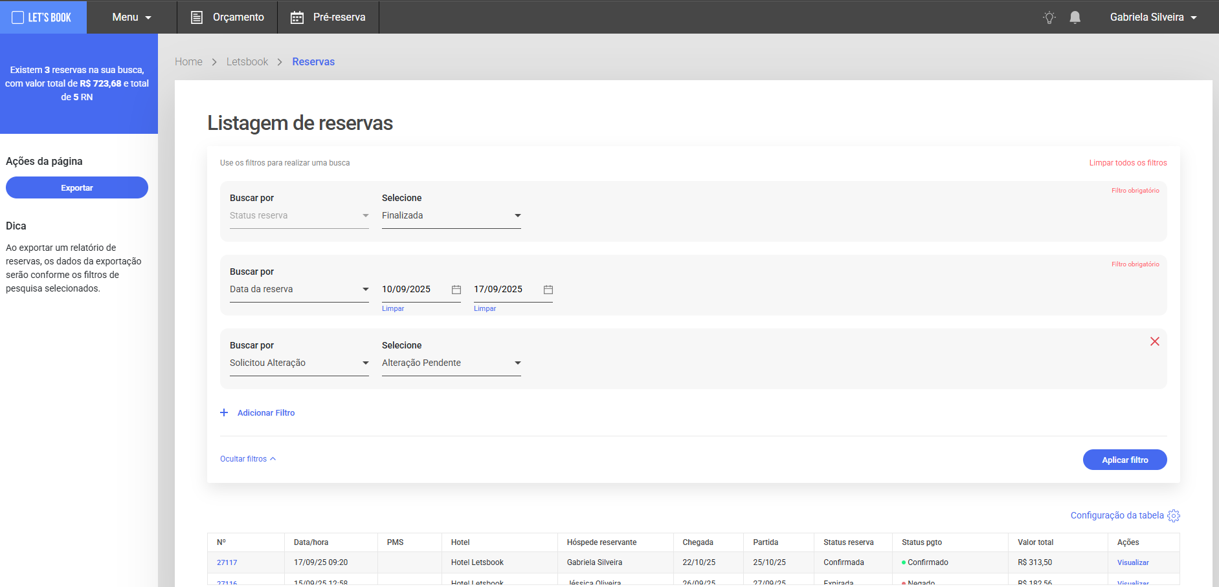Click the table configuration gear icon
1219x587 pixels.
tap(1174, 516)
